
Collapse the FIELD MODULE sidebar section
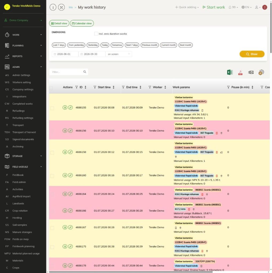pyautogui.click(x=23, y=167)
